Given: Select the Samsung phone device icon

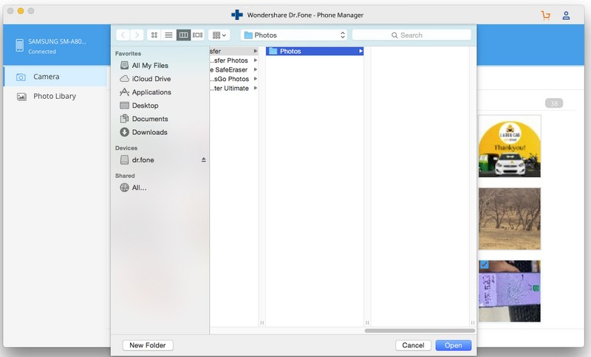Looking at the screenshot, I should click(x=20, y=45).
